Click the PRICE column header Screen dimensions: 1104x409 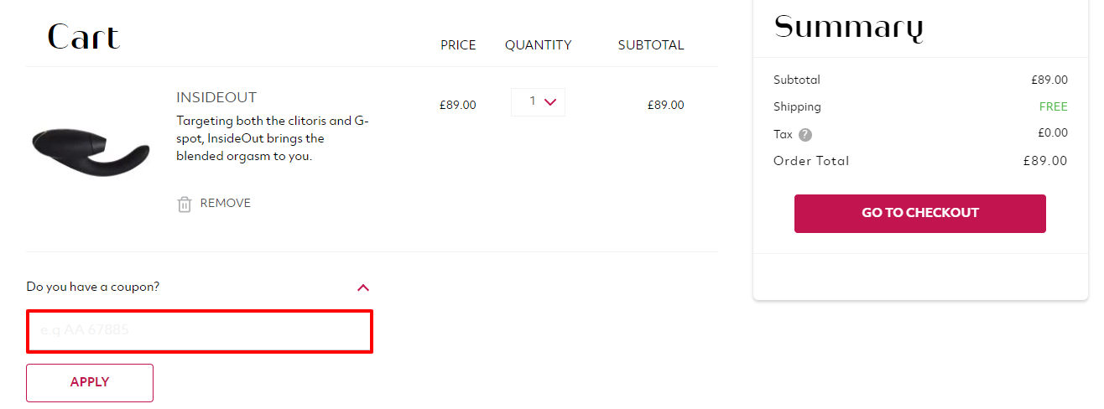click(x=458, y=45)
